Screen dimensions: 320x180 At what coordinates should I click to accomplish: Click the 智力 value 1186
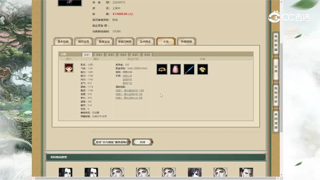click(x=90, y=76)
